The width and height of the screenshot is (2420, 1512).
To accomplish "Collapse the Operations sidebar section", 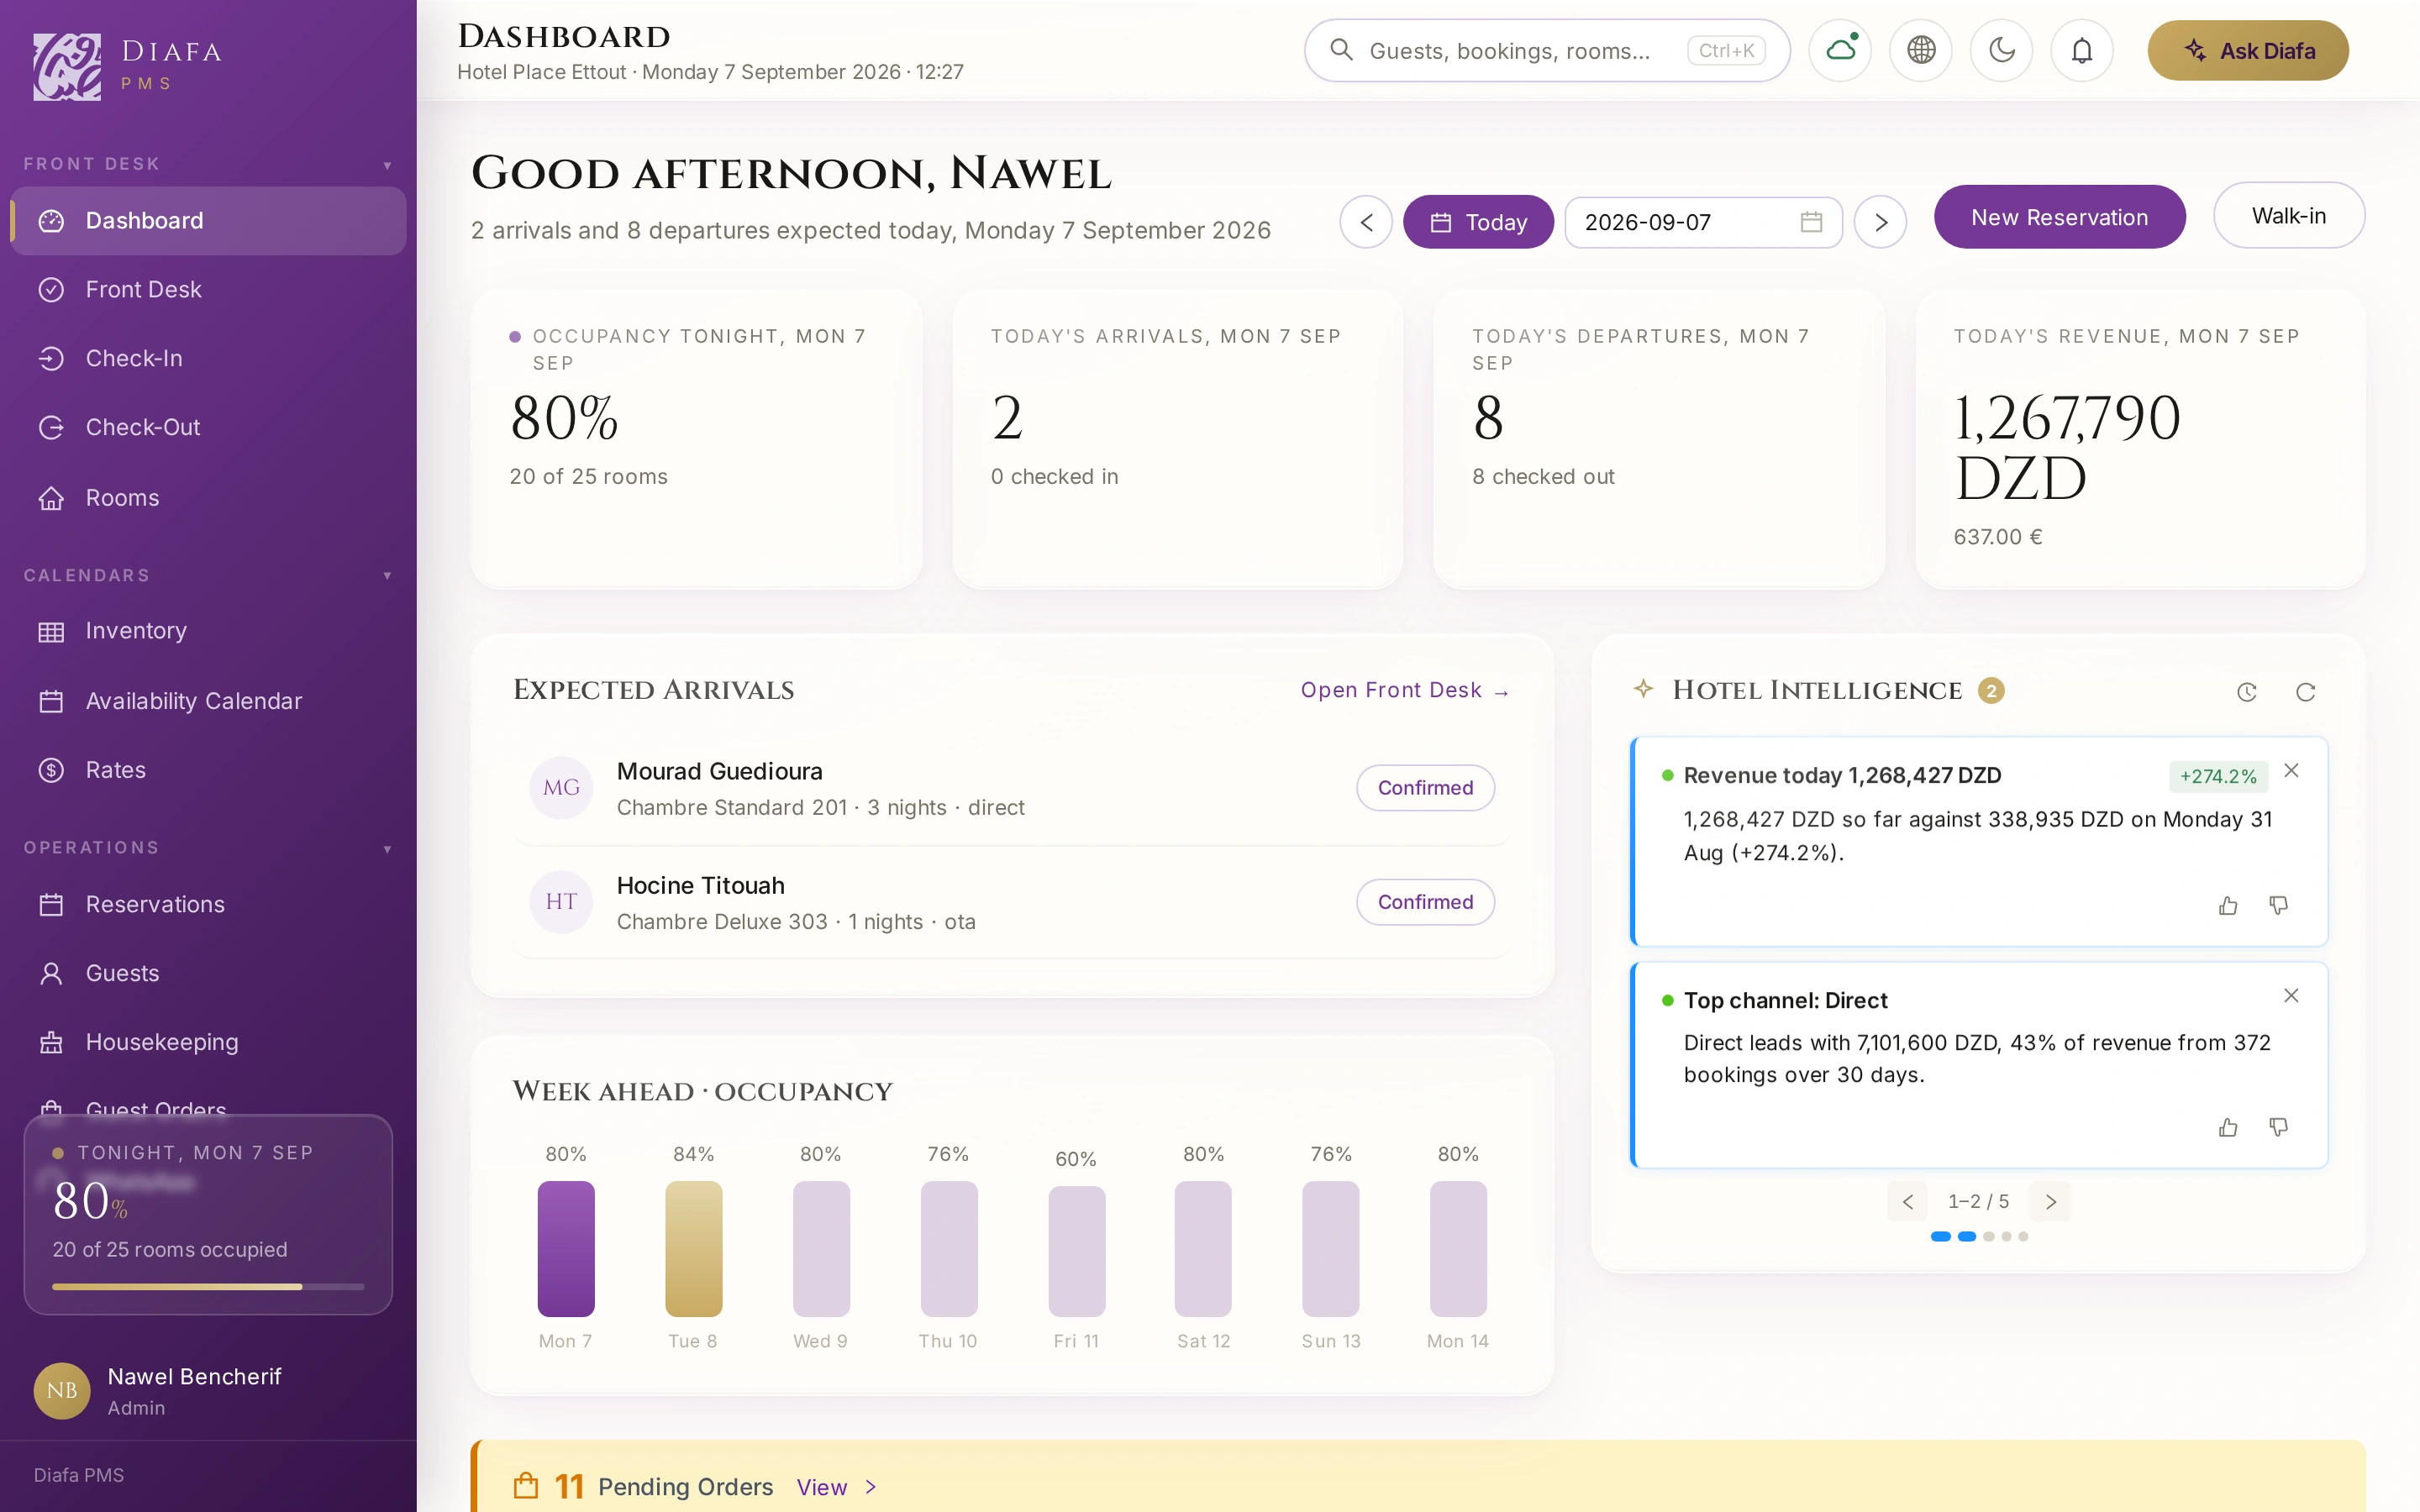I will click(387, 849).
